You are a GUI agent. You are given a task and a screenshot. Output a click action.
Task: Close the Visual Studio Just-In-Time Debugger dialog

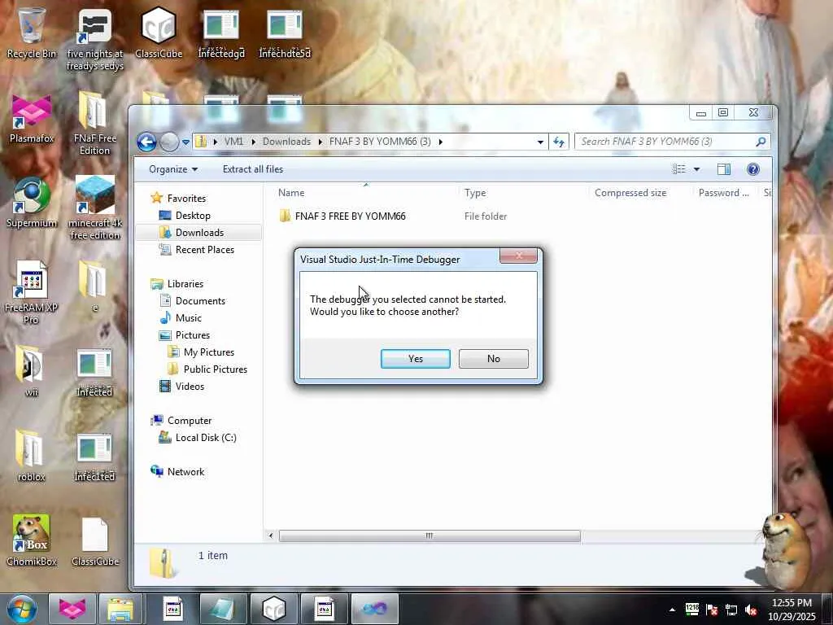518,256
